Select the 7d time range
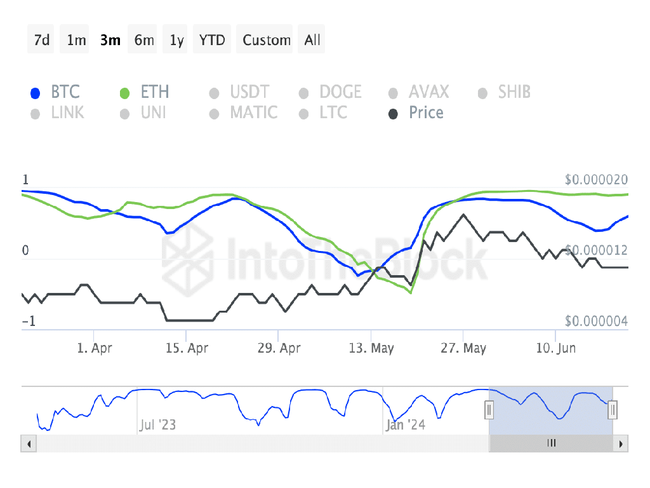This screenshot has width=650, height=488. (42, 40)
